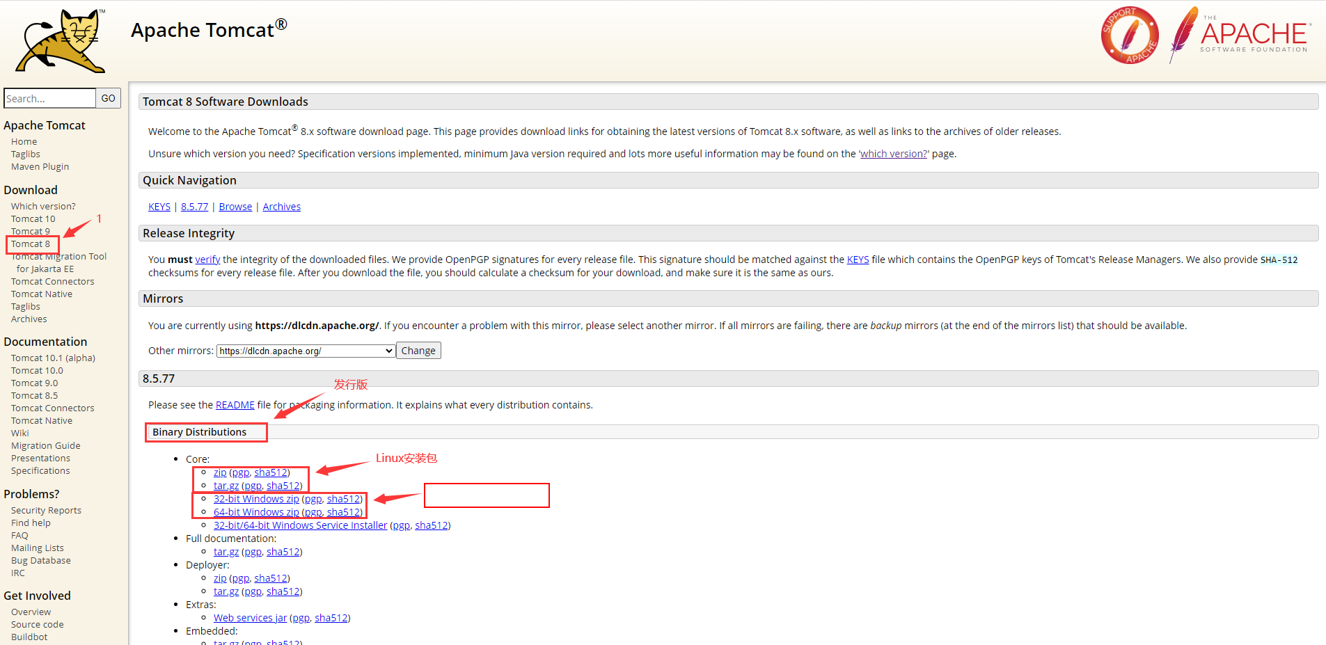1326x645 pixels.
Task: Open the Specifications sidebar link
Action: 41,470
